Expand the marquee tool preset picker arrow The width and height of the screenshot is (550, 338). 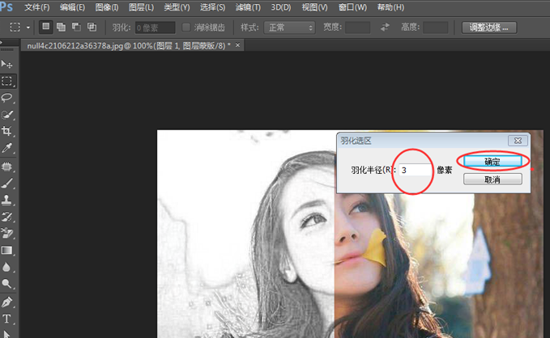tap(28, 27)
